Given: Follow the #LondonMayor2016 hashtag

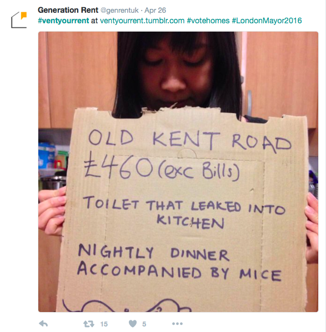Looking at the screenshot, I should (267, 21).
